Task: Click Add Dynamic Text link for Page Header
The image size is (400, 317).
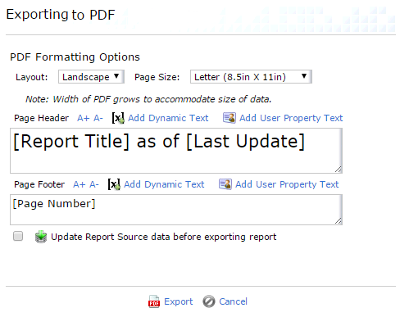Action: [x=168, y=118]
